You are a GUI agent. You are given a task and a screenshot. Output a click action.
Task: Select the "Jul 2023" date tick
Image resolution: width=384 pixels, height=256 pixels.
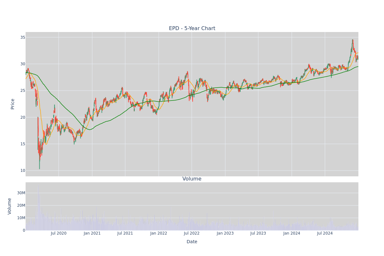[x=258, y=233]
